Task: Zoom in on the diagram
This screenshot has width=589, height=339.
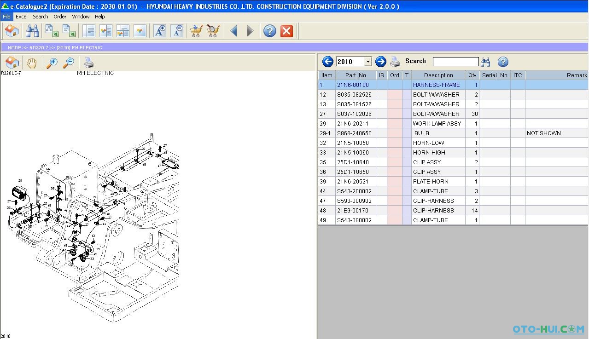Action: coord(52,63)
